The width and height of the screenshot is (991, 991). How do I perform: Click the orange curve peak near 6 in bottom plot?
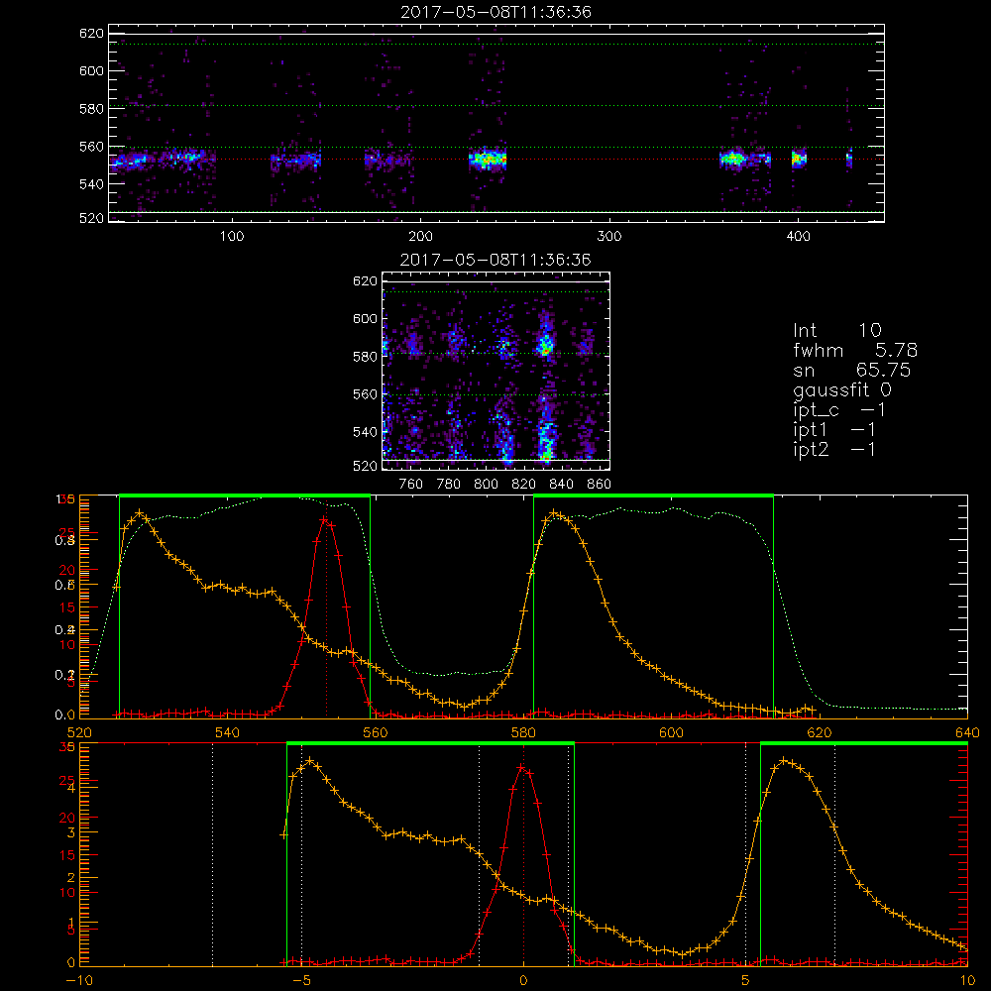click(784, 761)
